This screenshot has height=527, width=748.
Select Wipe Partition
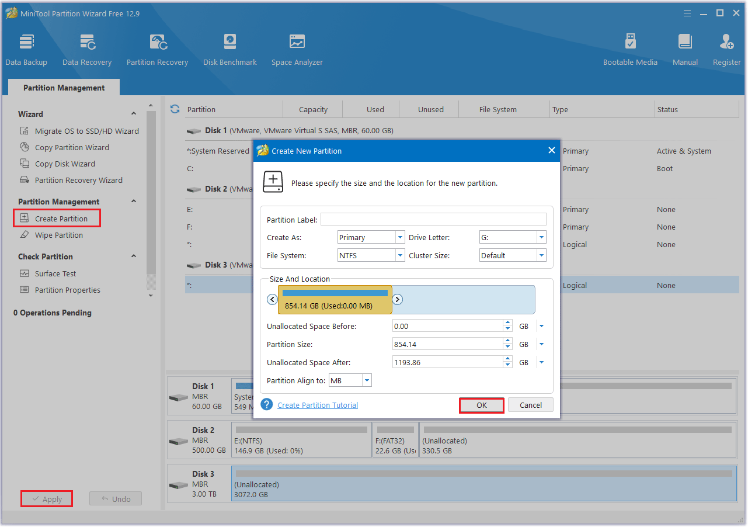(52, 235)
